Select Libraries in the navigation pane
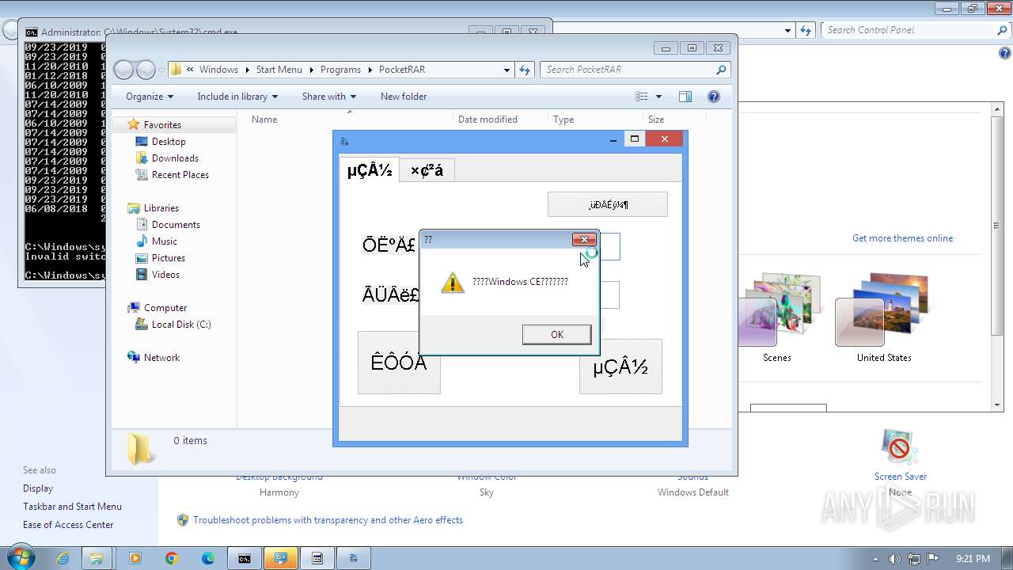Viewport: 1013px width, 570px height. [x=161, y=208]
